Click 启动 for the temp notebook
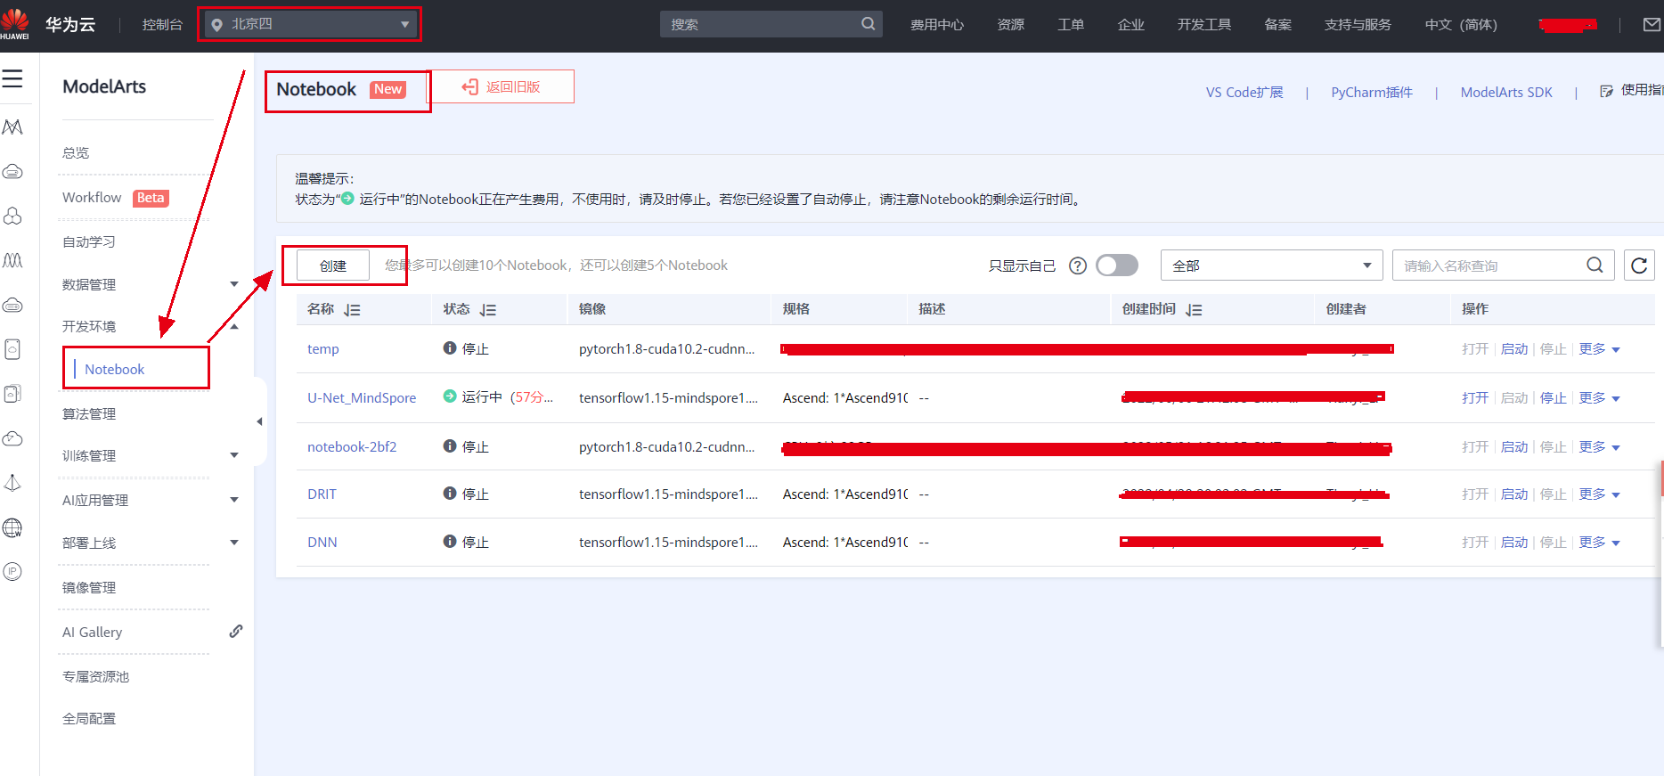 tap(1514, 349)
